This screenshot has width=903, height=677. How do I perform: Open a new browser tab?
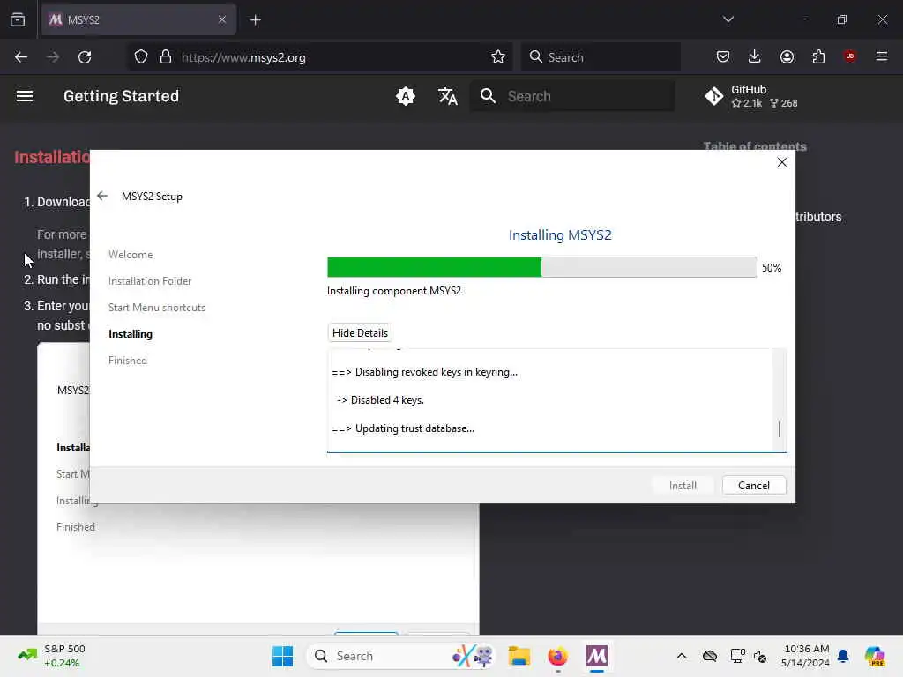255,20
